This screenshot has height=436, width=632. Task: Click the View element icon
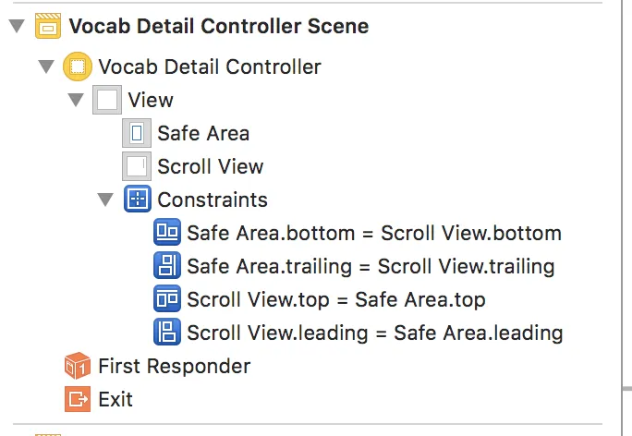click(107, 100)
